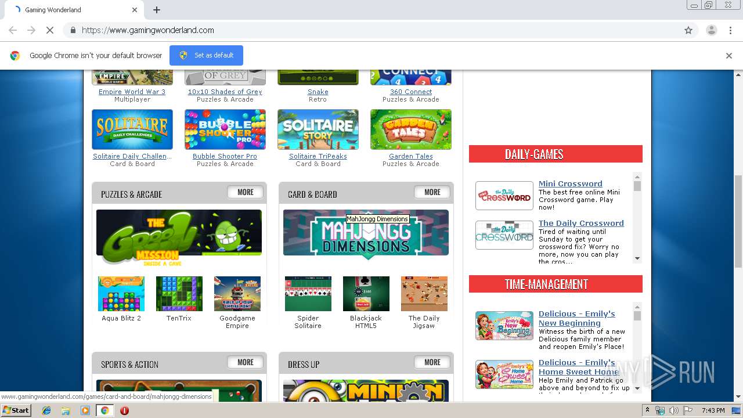The height and width of the screenshot is (418, 743).
Task: Click the Set as default button
Action: pos(206,55)
